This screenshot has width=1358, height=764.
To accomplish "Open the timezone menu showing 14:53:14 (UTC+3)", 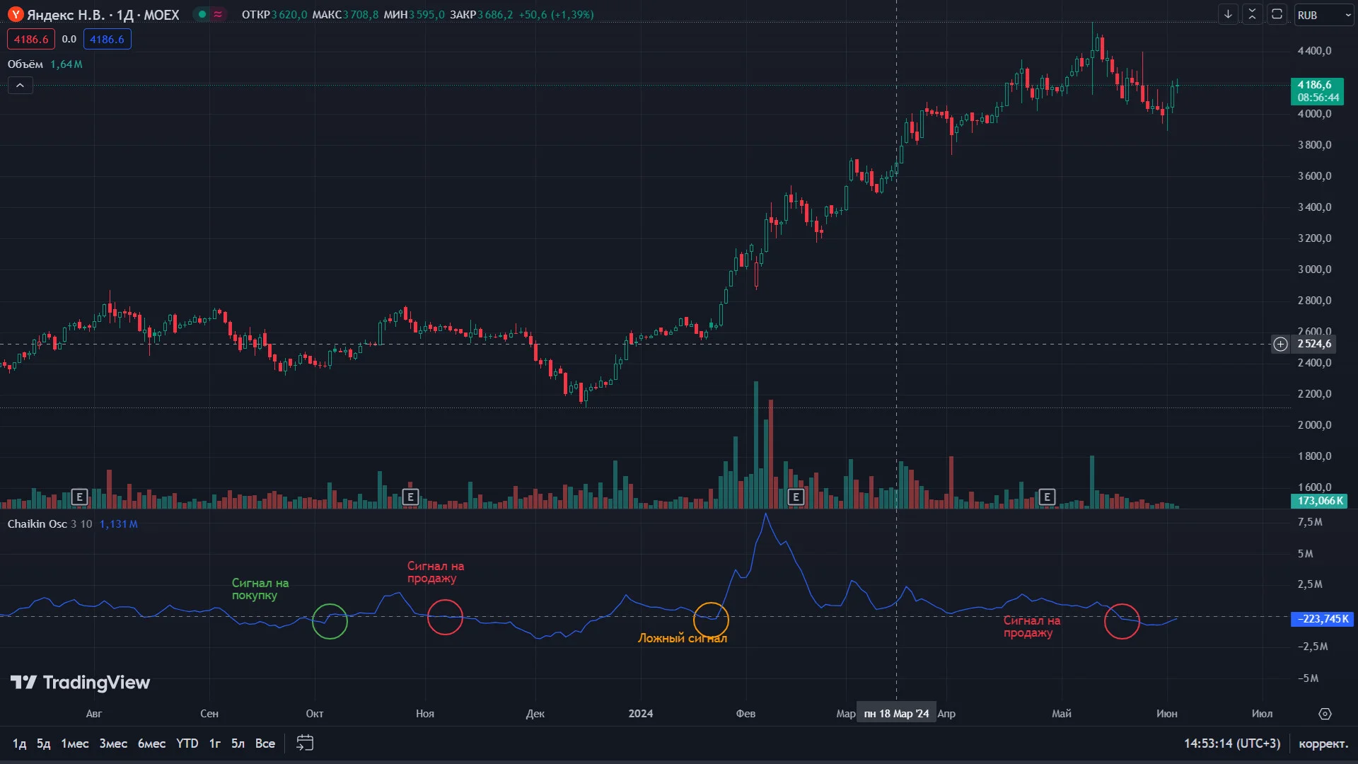I will [1232, 743].
